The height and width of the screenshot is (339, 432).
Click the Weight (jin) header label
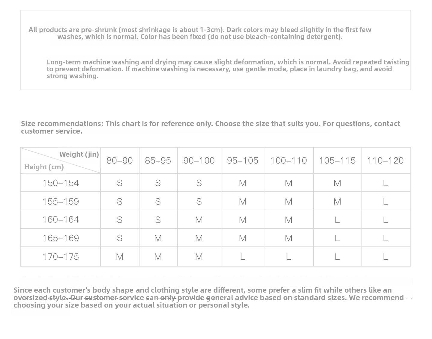coord(79,154)
